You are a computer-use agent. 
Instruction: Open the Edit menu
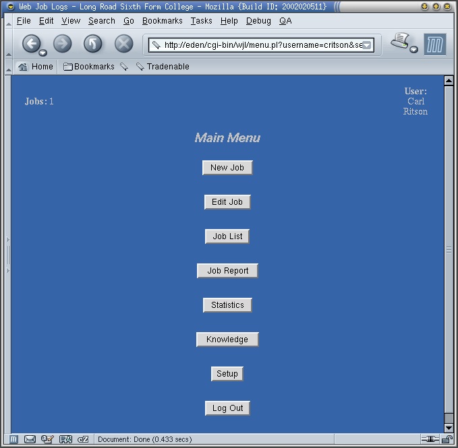click(x=46, y=21)
